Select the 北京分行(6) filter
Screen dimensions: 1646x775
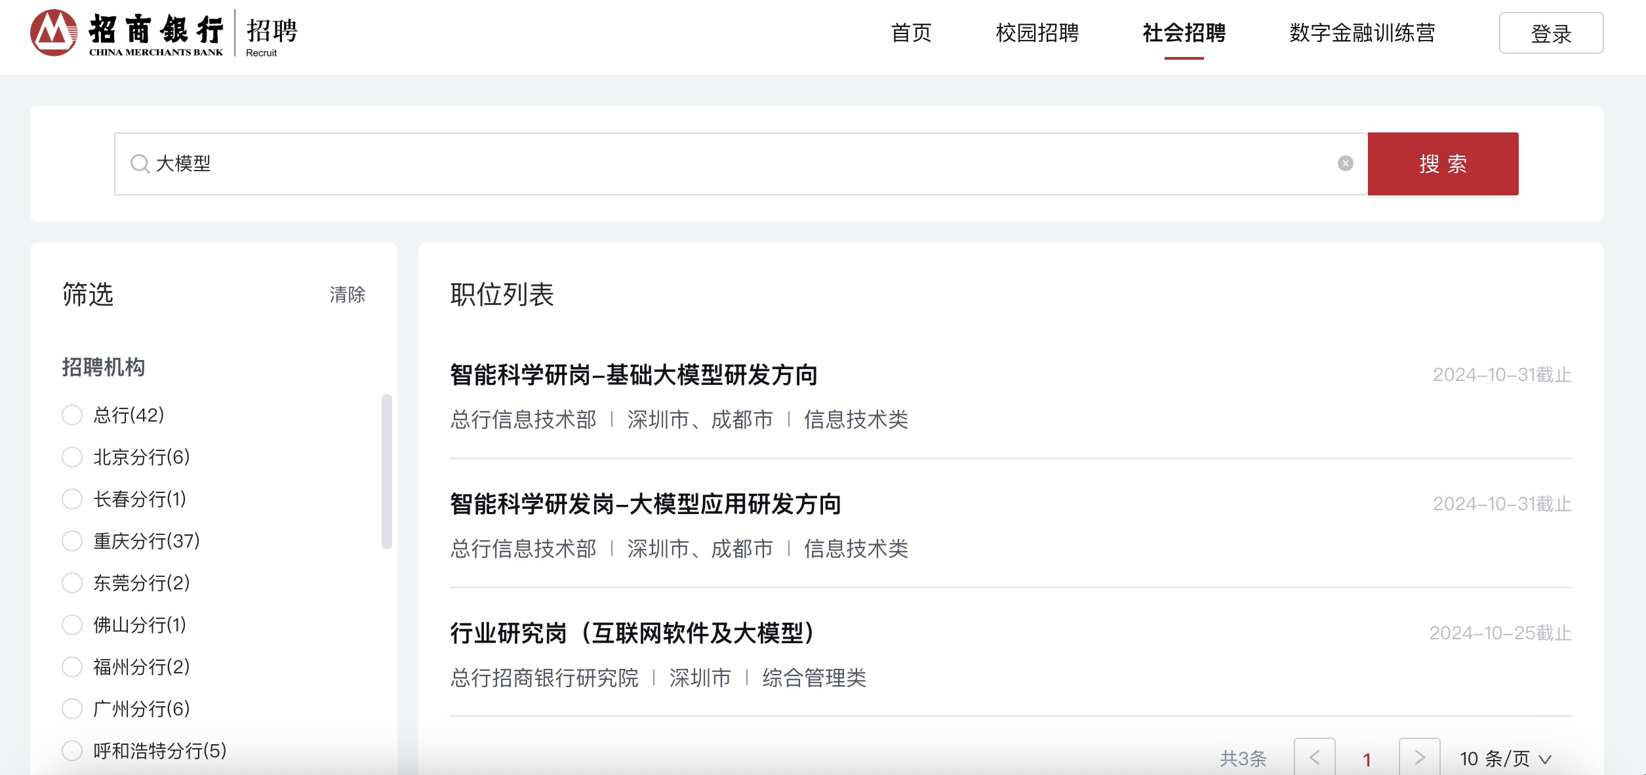coord(72,457)
